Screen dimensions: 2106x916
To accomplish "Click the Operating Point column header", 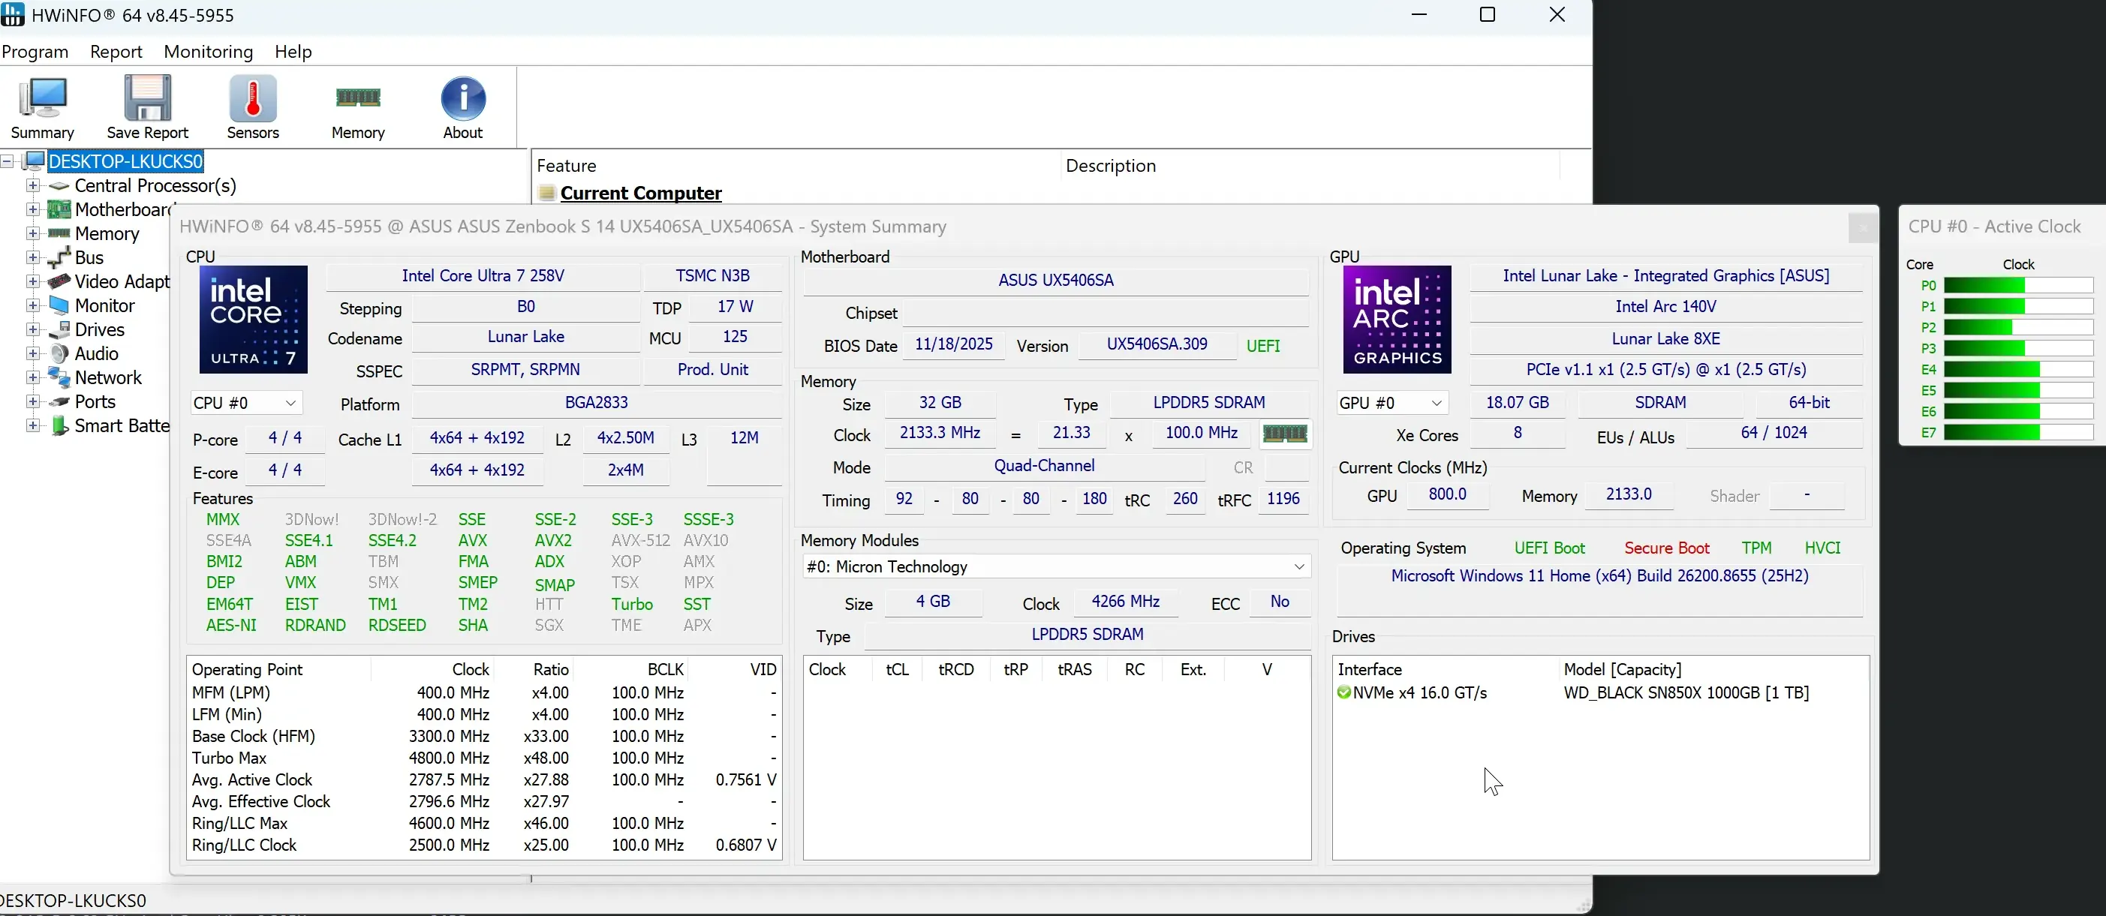I will tap(280, 670).
